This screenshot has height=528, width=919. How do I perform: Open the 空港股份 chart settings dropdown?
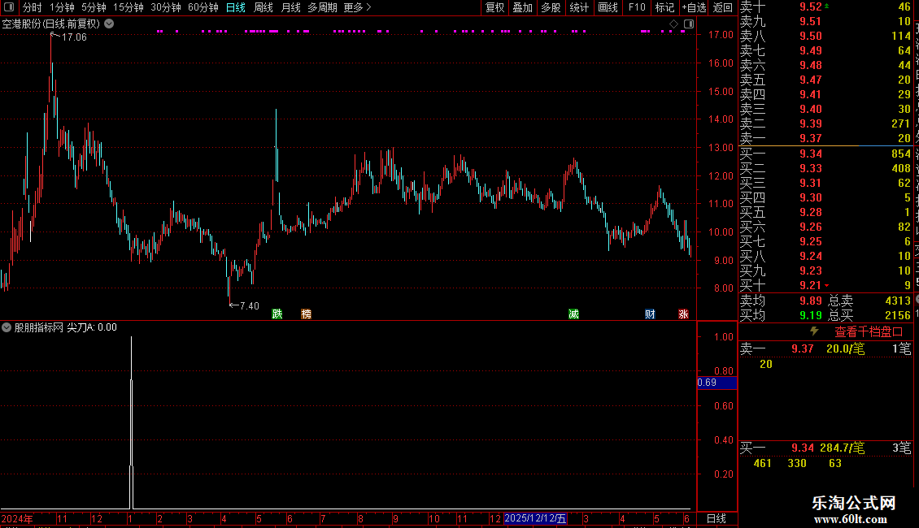click(x=109, y=24)
